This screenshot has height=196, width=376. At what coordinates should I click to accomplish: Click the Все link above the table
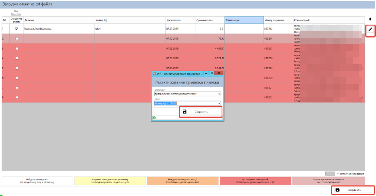click(x=16, y=11)
